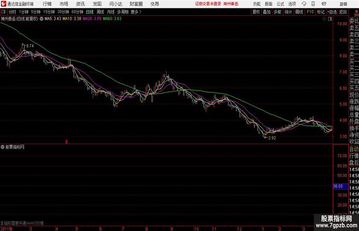Toggle the side panel icon at chart top right
The height and width of the screenshot is (231, 359).
coord(330,19)
